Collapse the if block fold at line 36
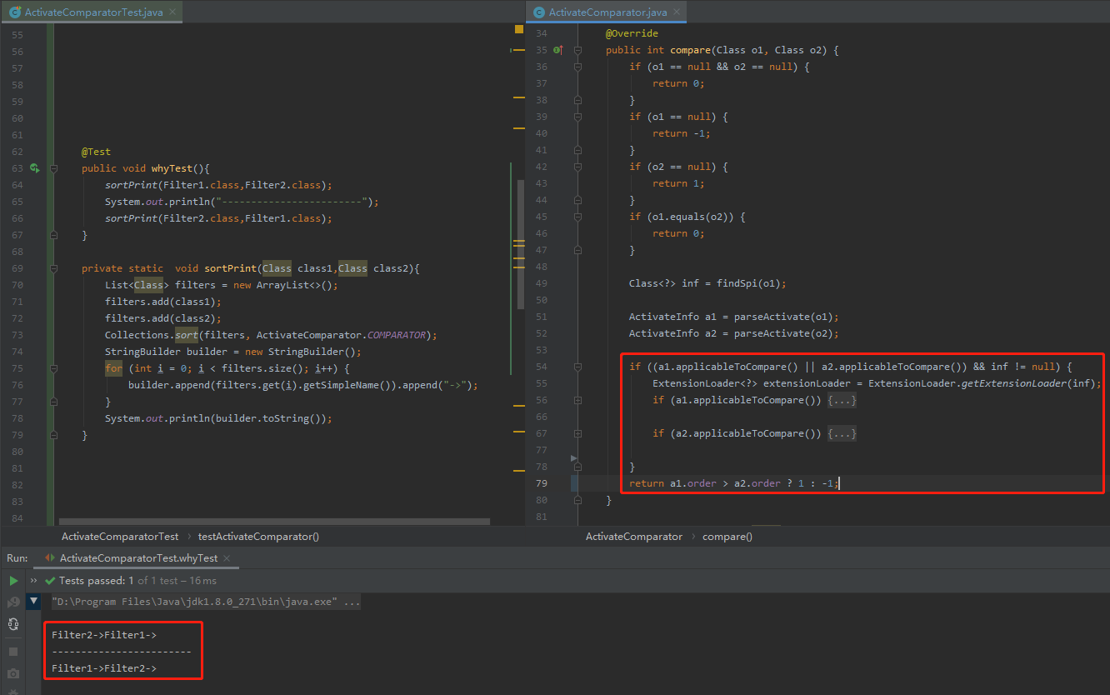The width and height of the screenshot is (1110, 695). point(577,67)
